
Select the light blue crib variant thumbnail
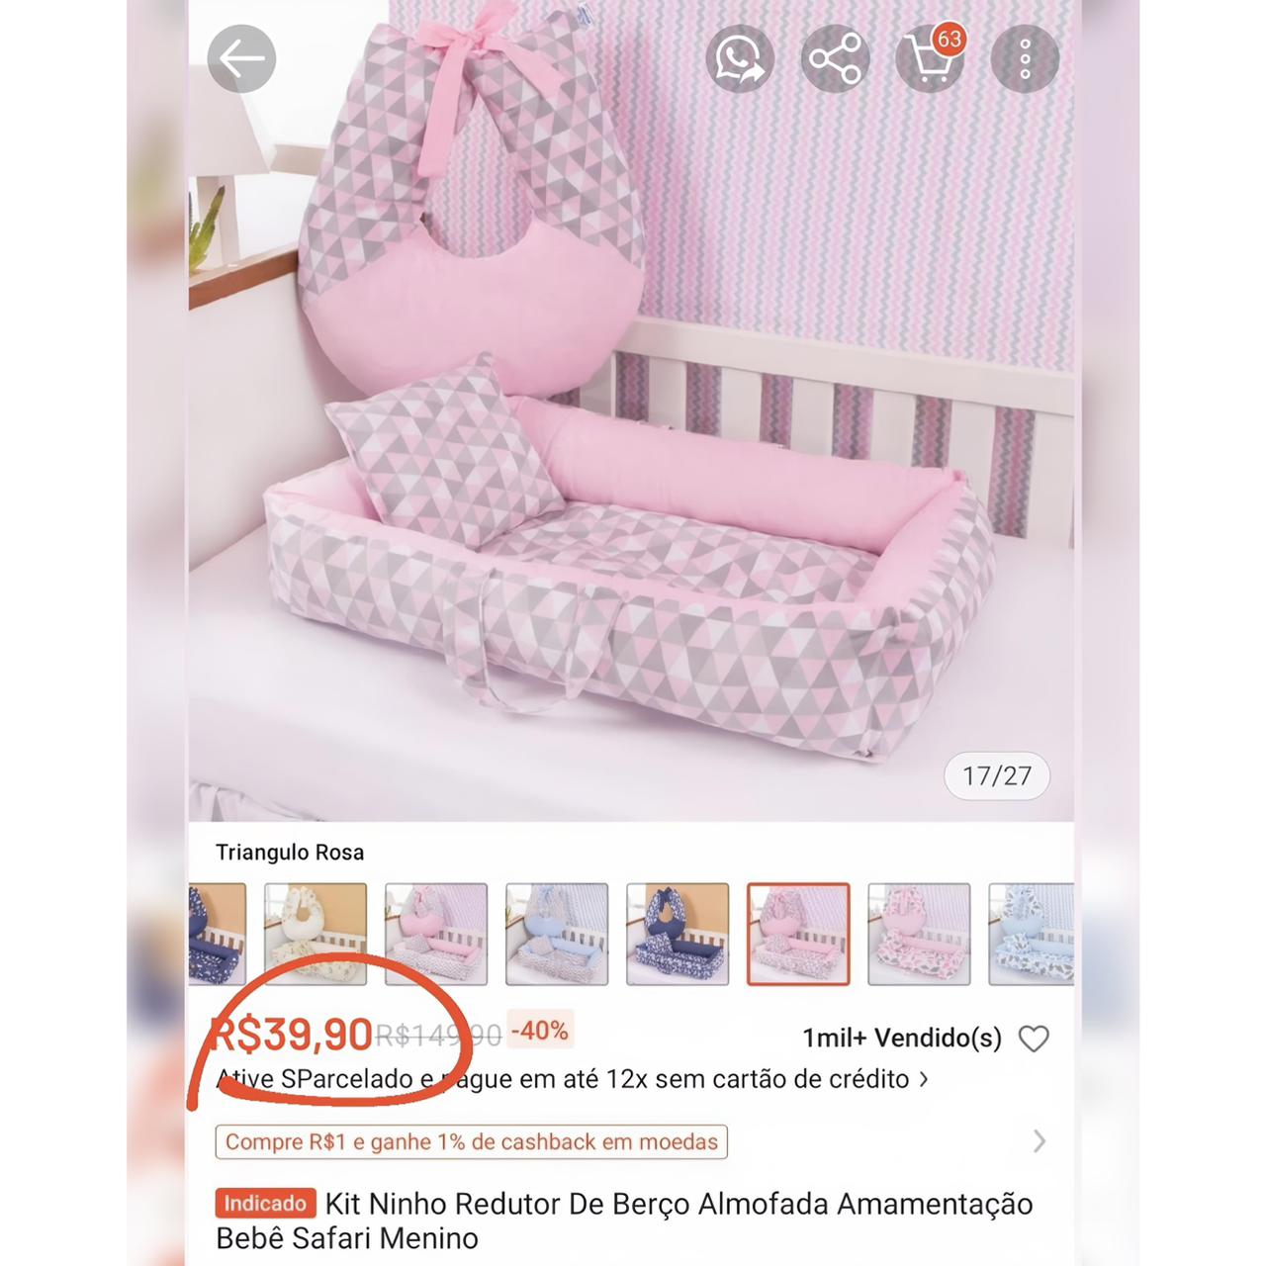pyautogui.click(x=557, y=935)
